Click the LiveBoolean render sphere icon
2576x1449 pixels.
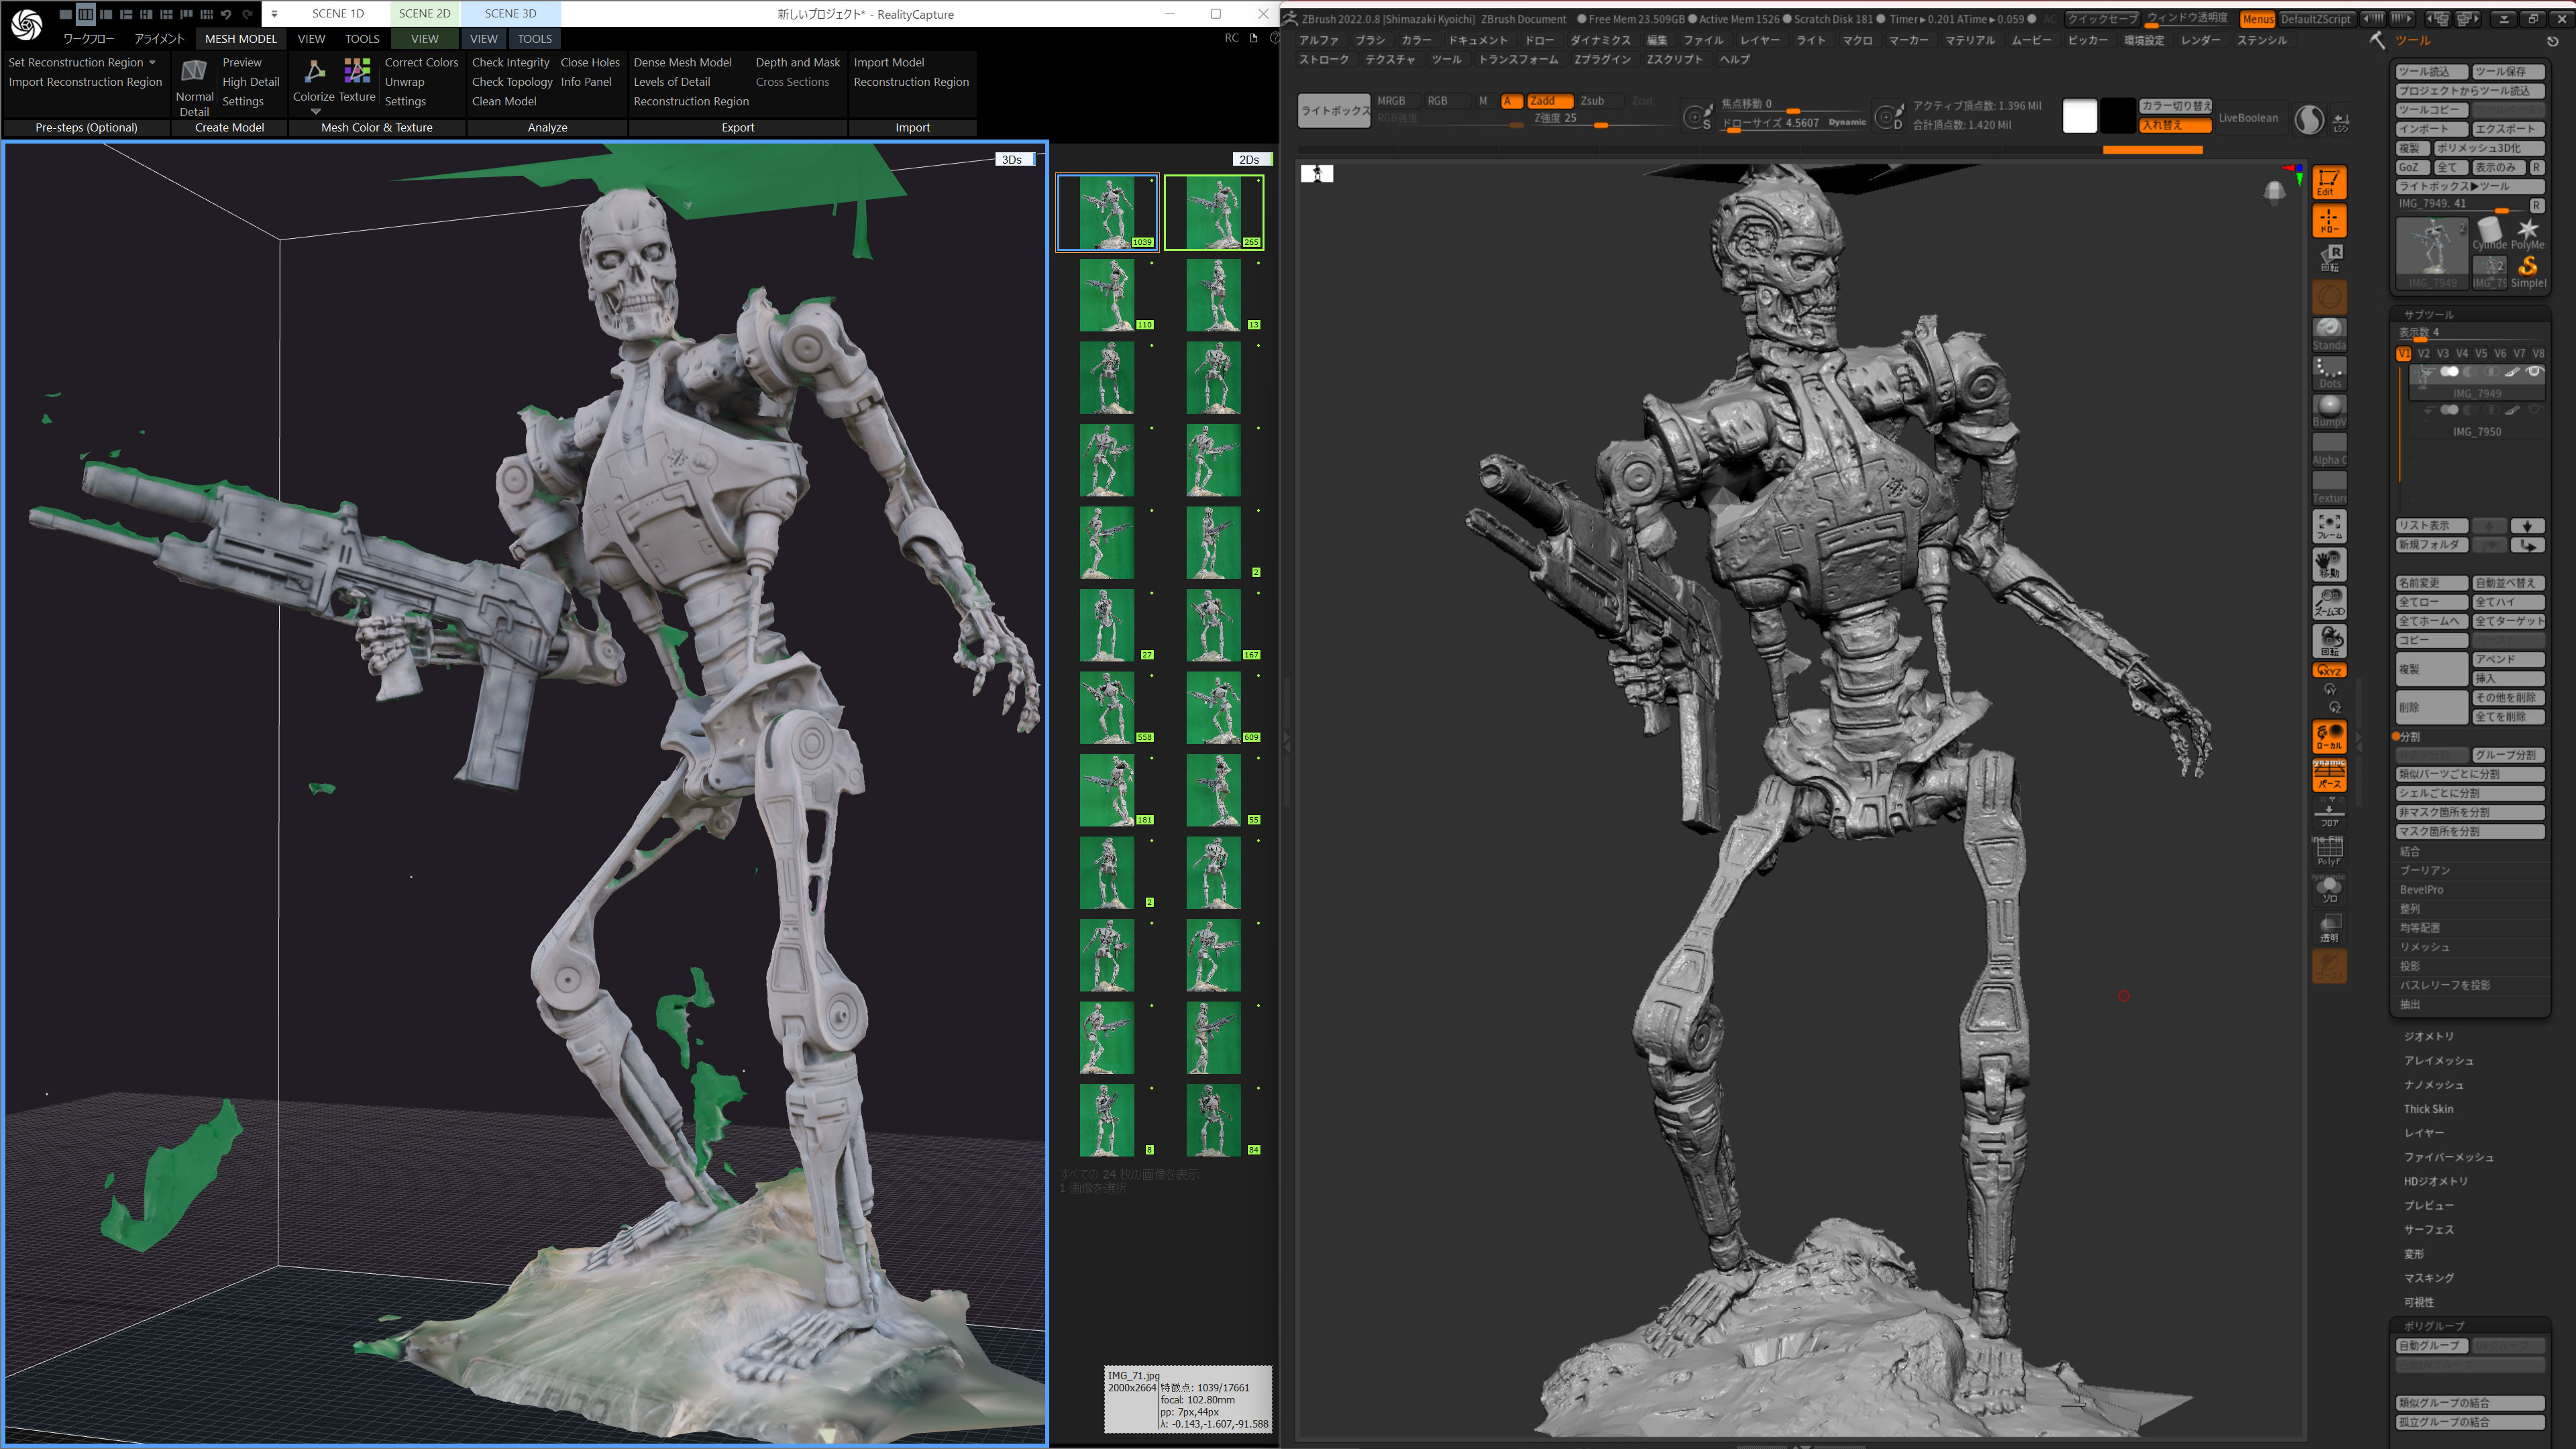2309,119
